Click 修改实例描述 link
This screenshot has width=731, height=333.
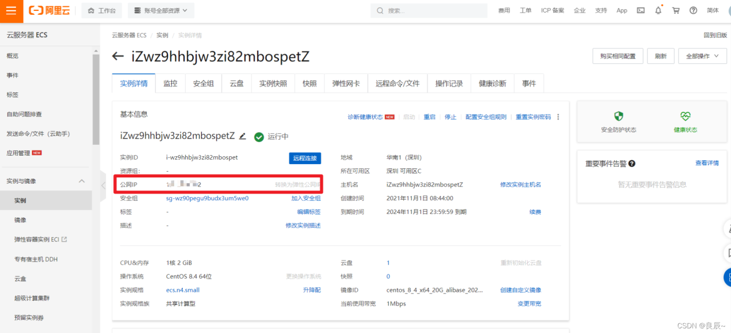303,226
